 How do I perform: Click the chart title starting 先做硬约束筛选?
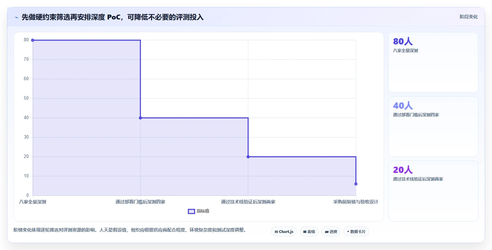[x=112, y=17]
